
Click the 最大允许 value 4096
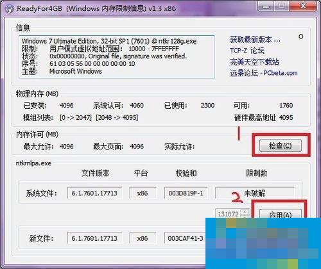tap(66, 147)
